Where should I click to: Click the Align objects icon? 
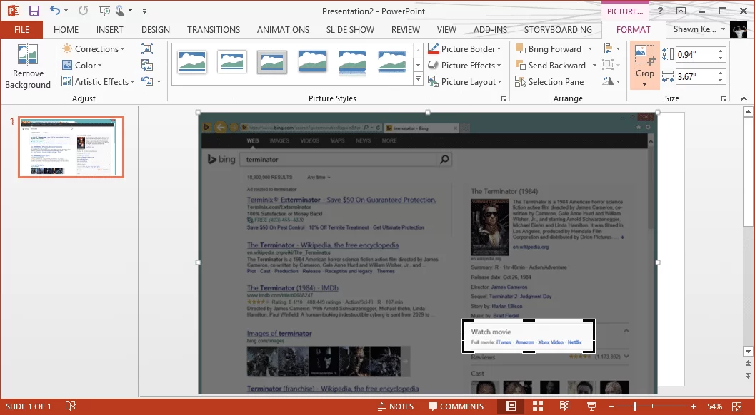611,49
